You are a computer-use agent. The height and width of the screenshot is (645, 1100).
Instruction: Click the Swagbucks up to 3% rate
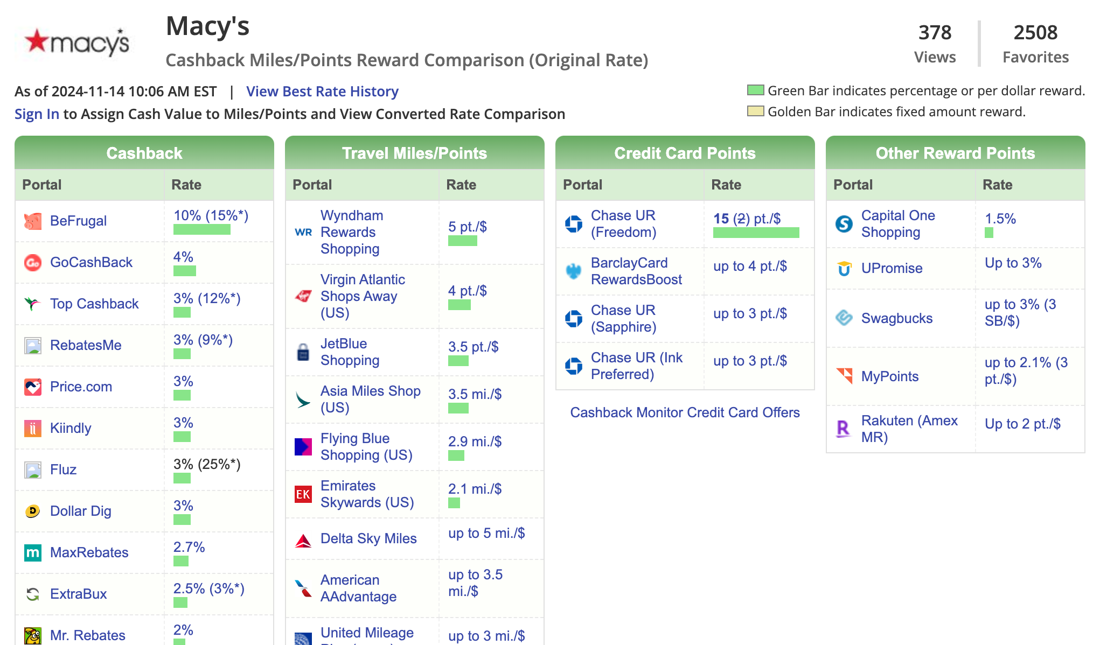tap(1020, 313)
